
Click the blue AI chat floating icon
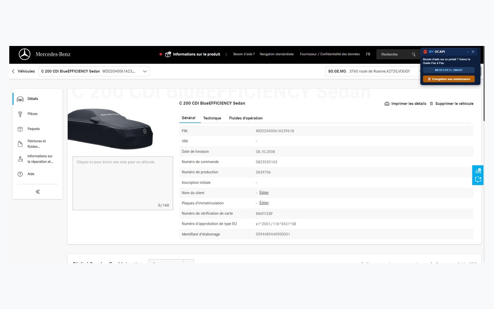pos(478,180)
